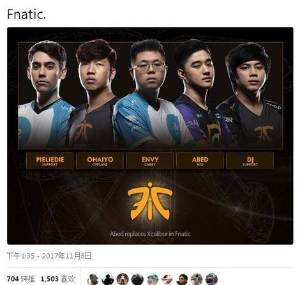Click the PIELIEDIE support name plate

pos(50,161)
